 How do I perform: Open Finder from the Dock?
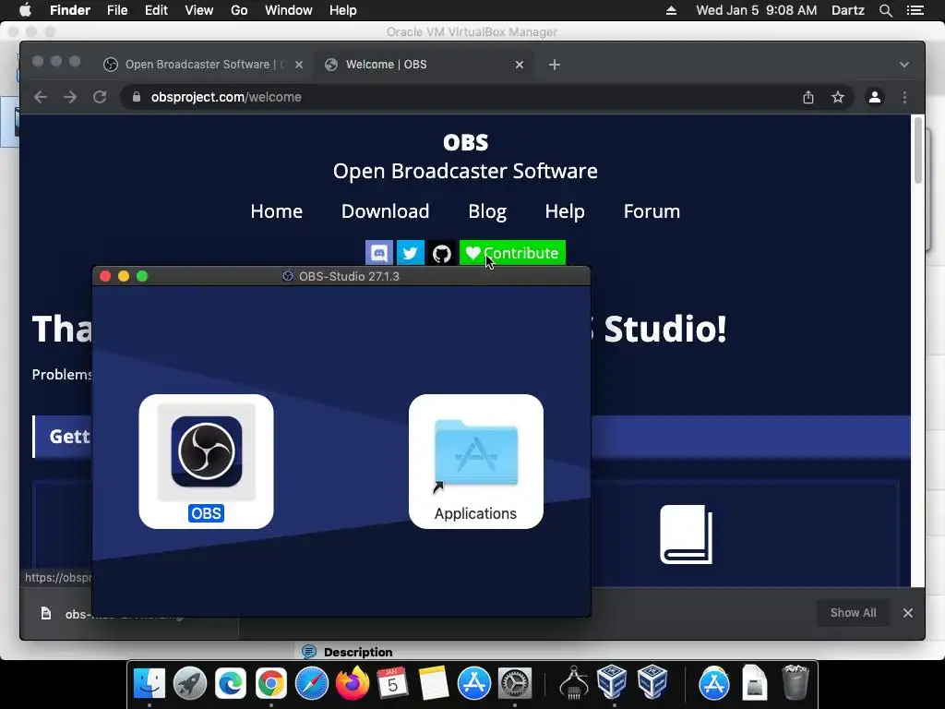coord(149,683)
